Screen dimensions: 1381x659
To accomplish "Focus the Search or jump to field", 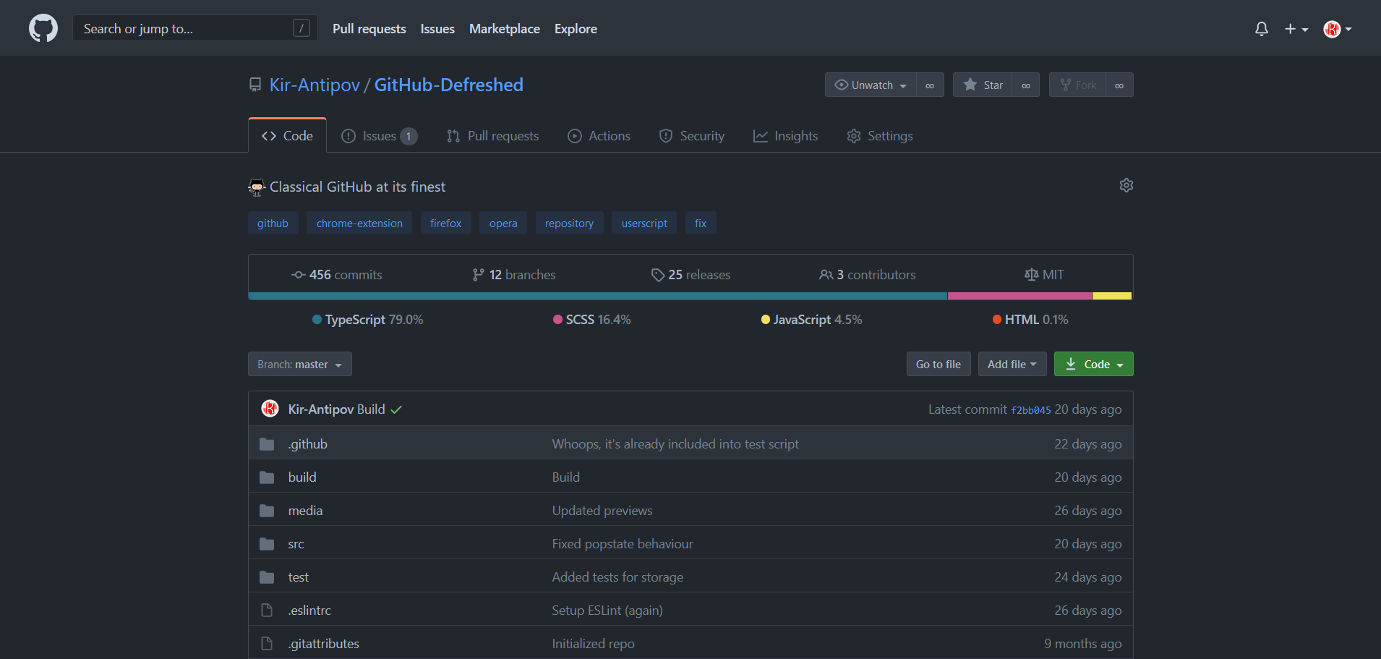I will tap(195, 28).
